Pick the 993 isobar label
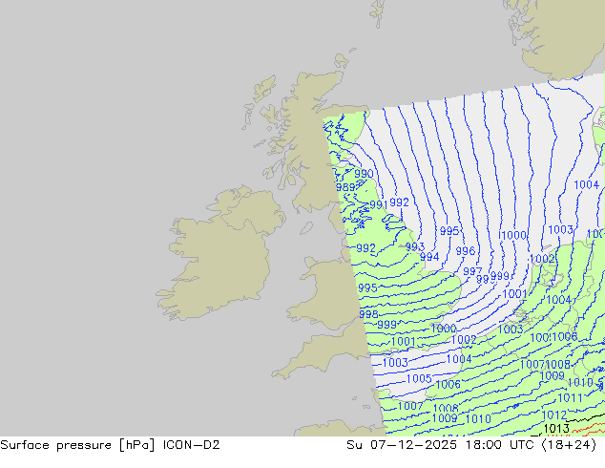 (415, 246)
